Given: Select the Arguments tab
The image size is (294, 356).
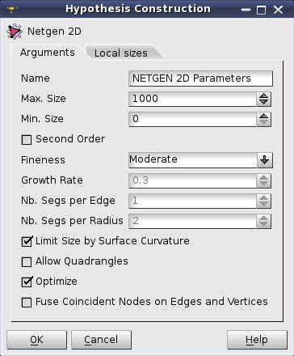Looking at the screenshot, I should point(48,53).
